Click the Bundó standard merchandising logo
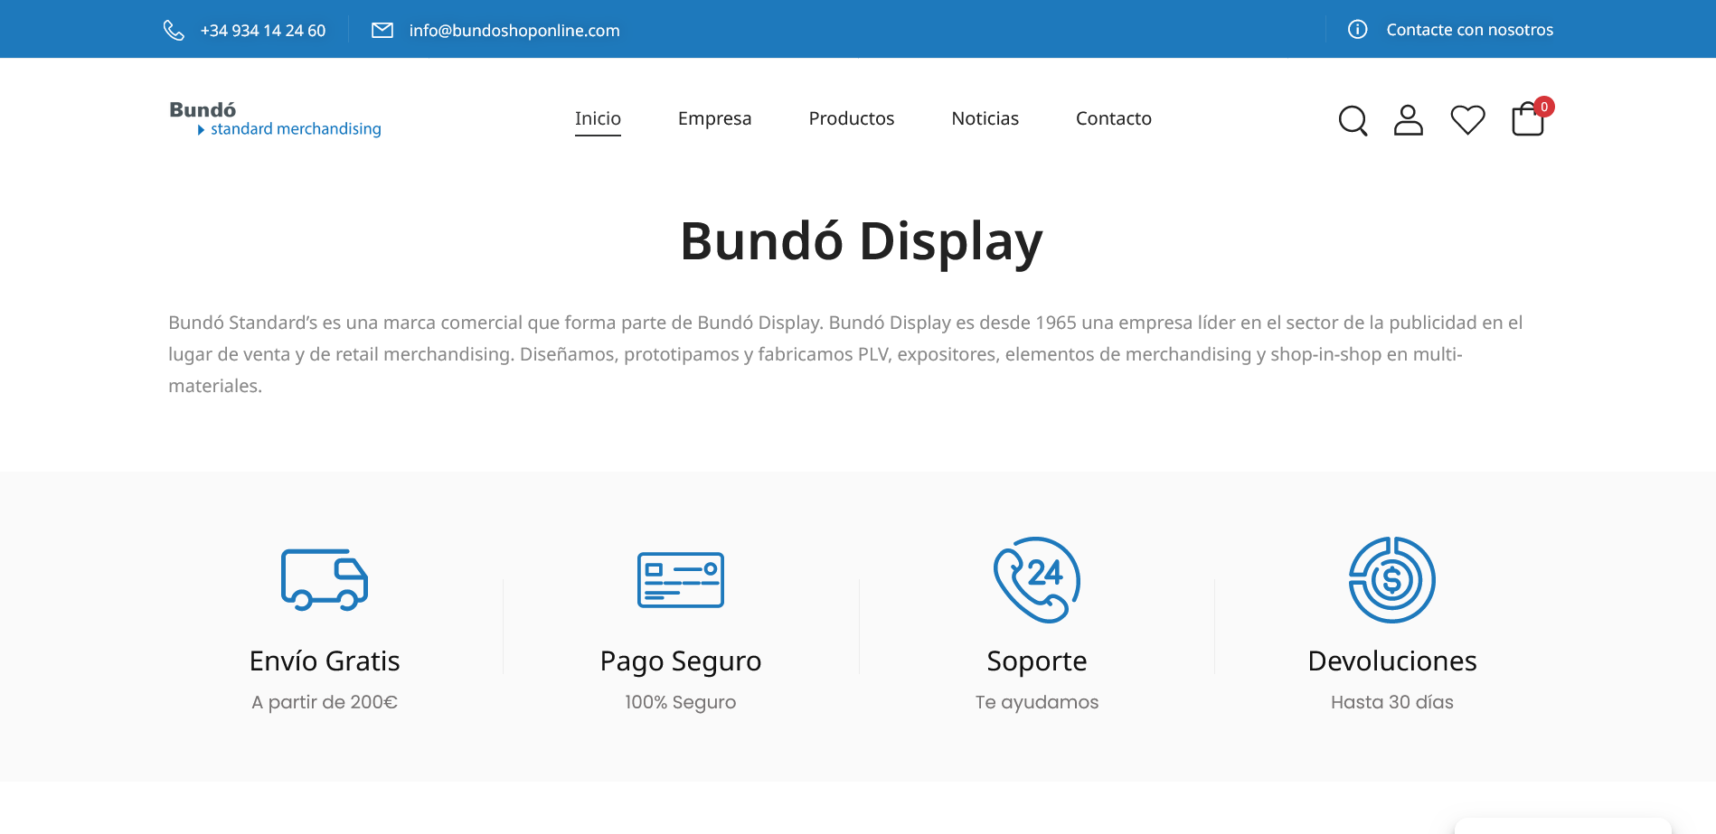Viewport: 1716px width, 834px height. click(x=276, y=119)
